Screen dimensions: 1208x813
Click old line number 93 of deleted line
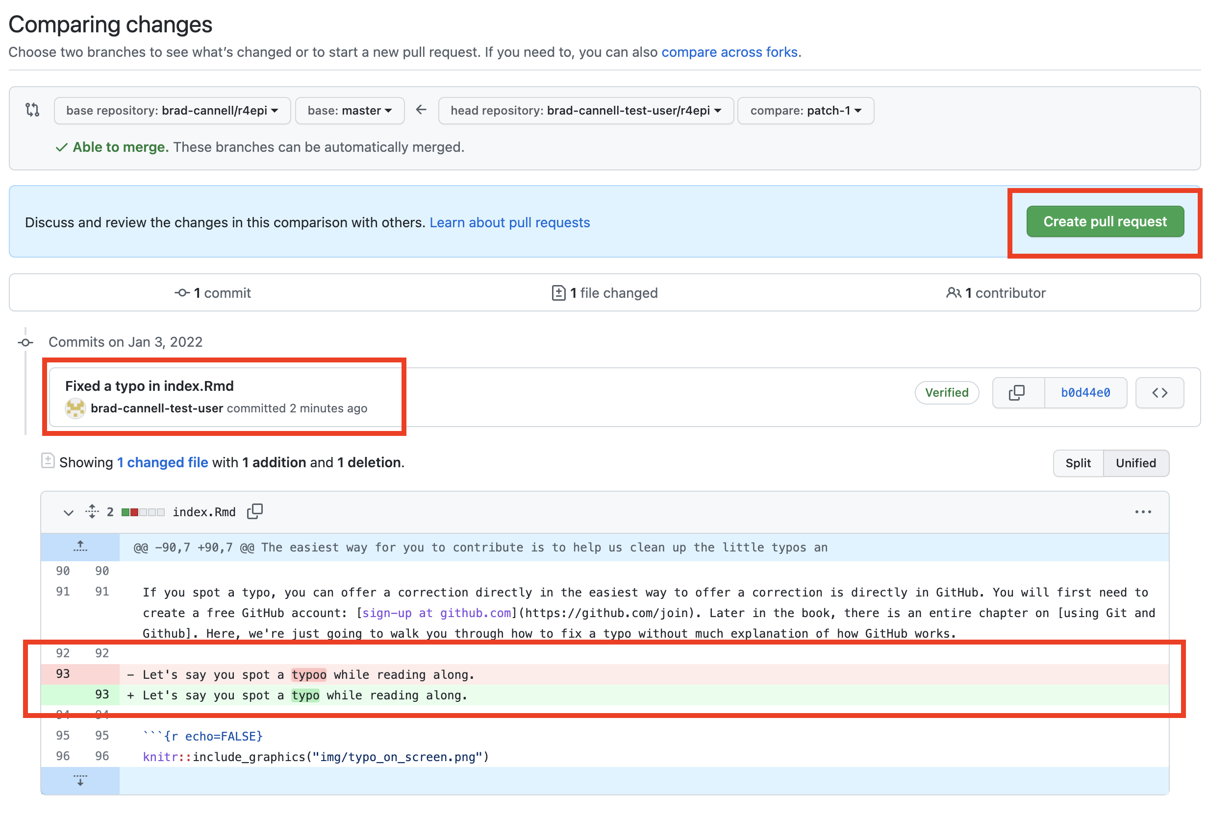tap(63, 673)
